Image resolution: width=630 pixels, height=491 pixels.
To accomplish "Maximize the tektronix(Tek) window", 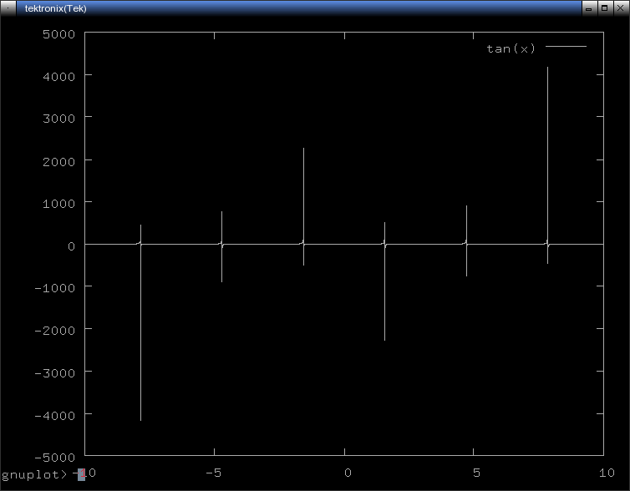I will point(604,8).
